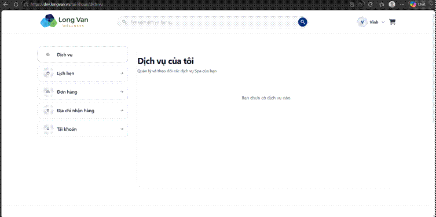The width and height of the screenshot is (436, 217).
Task: Click the person icon beside Tài khoản
Action: [48, 129]
